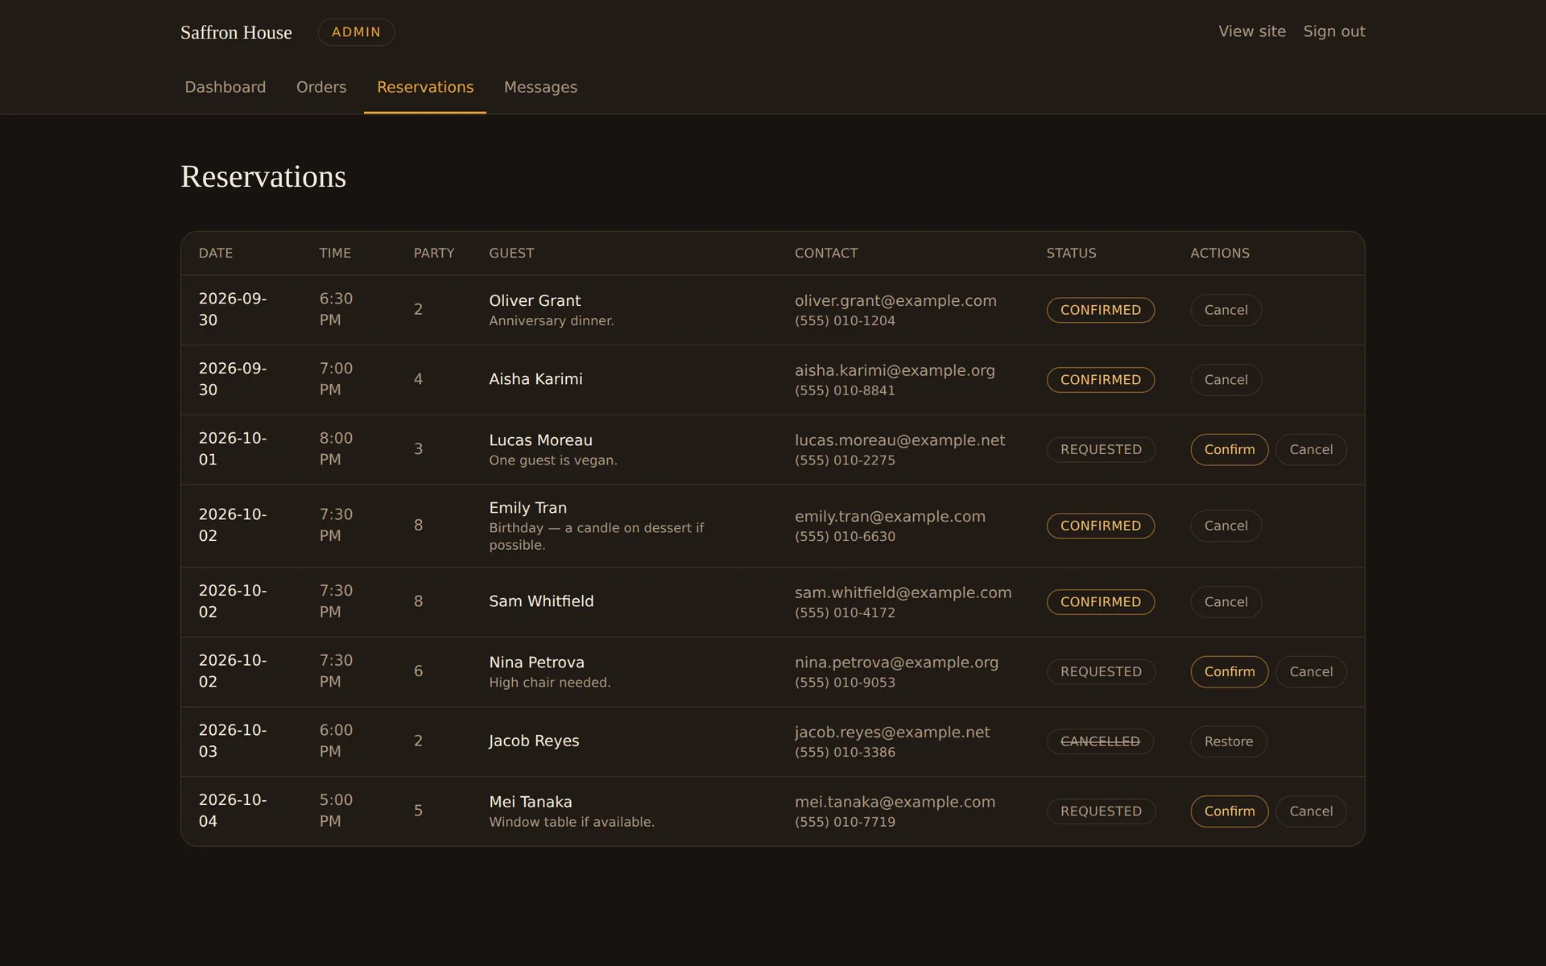The height and width of the screenshot is (966, 1546).
Task: Restore Jacob Reyes's cancelled reservation
Action: pos(1229,741)
